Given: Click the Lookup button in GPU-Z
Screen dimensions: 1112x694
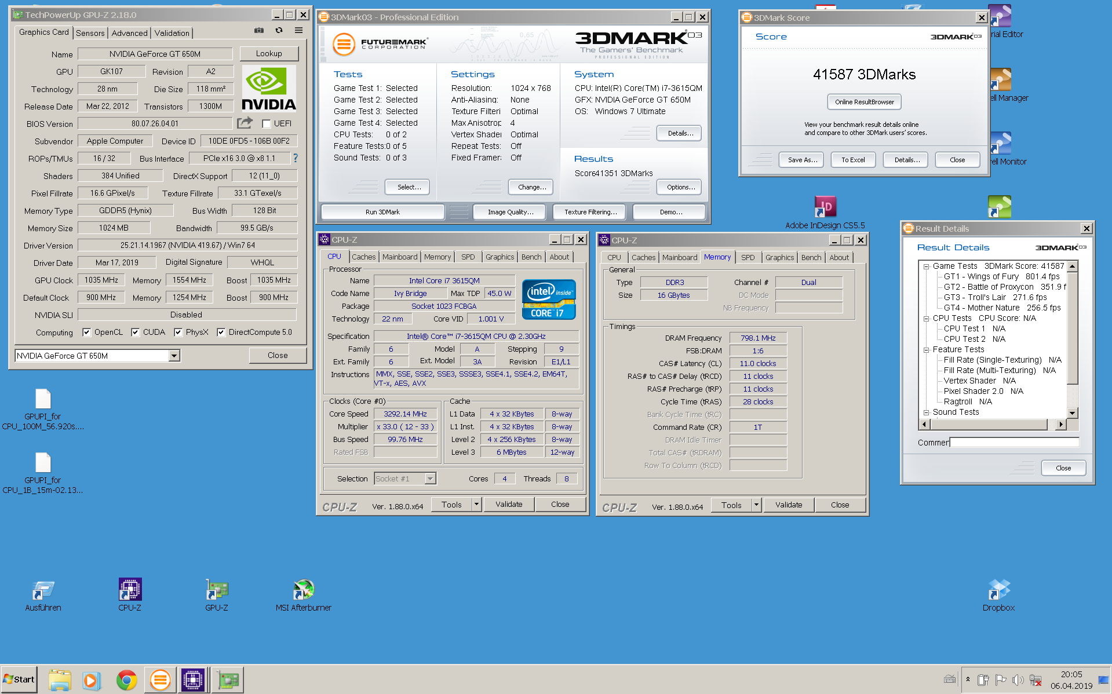Looking at the screenshot, I should pyautogui.click(x=269, y=53).
